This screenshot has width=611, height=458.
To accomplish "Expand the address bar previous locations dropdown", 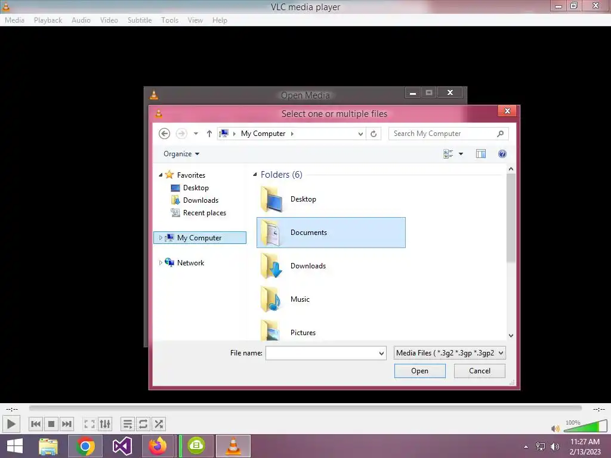I will pyautogui.click(x=360, y=134).
